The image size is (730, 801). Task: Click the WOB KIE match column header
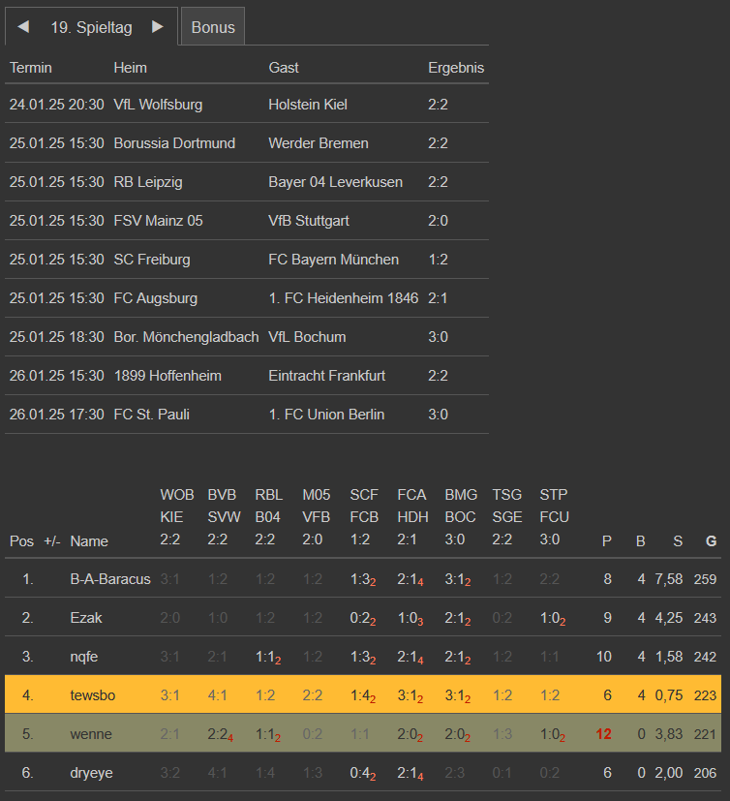tap(171, 518)
